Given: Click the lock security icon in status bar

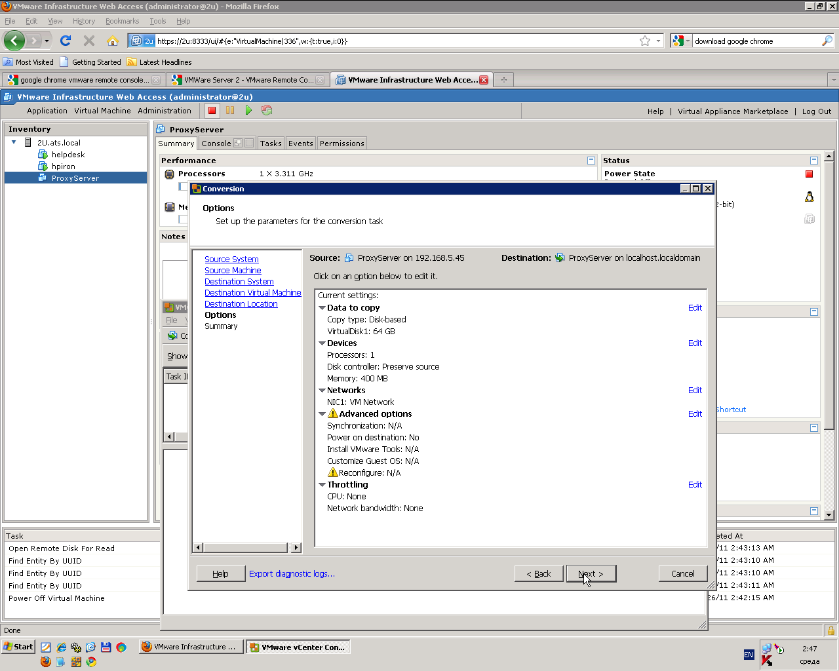Looking at the screenshot, I should click(831, 630).
